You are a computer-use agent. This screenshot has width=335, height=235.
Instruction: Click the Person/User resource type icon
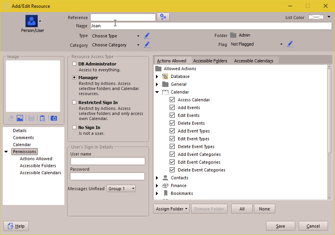[x=32, y=21]
